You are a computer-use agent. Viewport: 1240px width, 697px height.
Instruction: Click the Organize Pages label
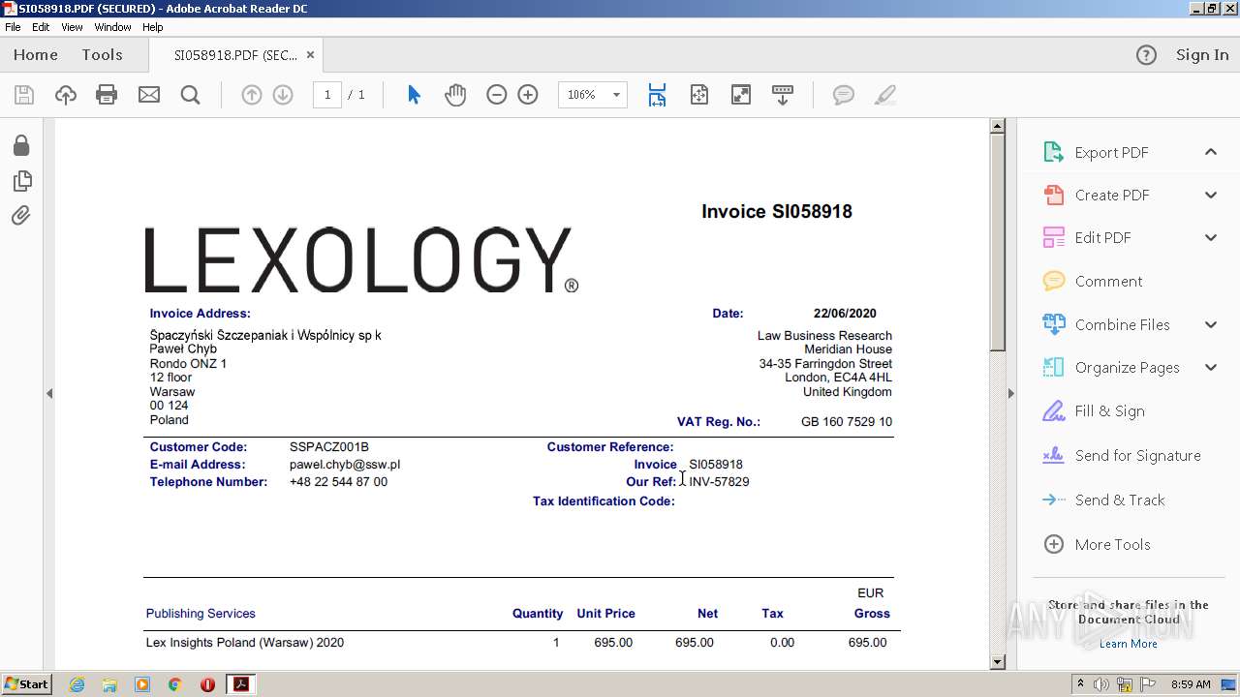1127,368
